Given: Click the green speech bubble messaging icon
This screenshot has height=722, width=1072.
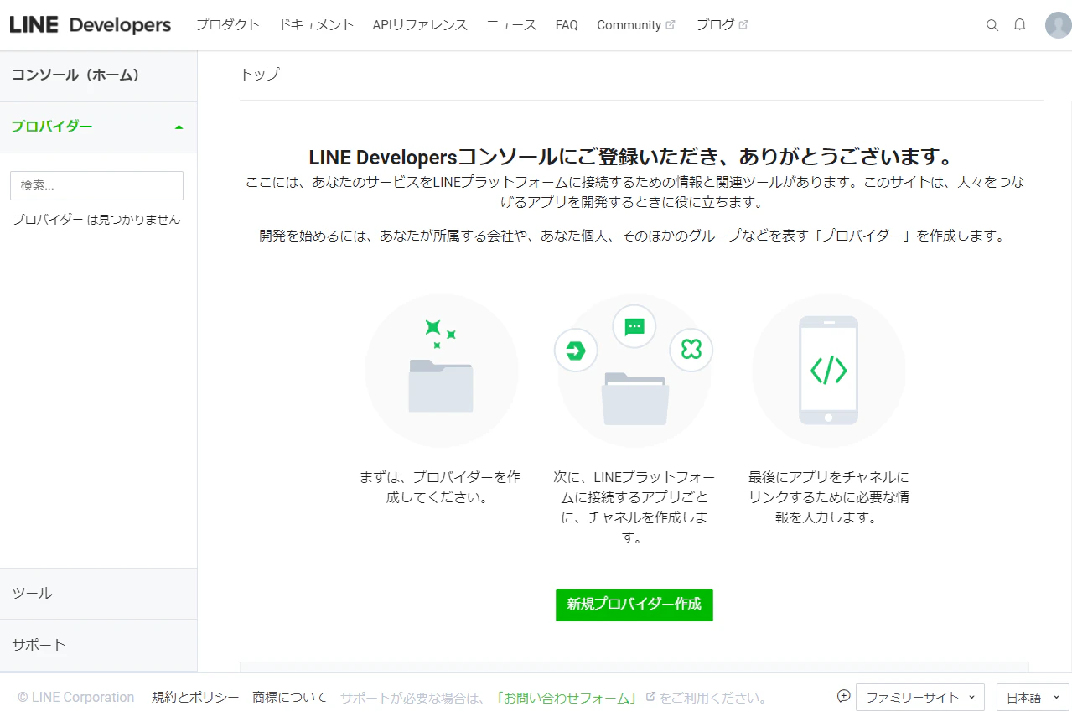Looking at the screenshot, I should (634, 326).
